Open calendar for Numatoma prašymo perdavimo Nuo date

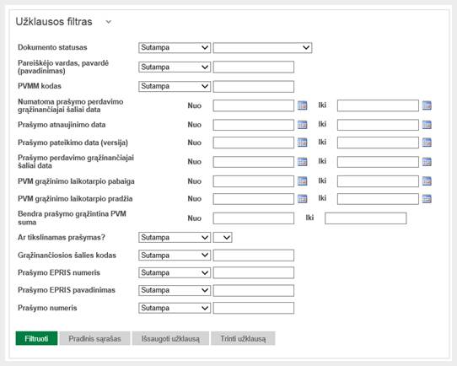302,105
